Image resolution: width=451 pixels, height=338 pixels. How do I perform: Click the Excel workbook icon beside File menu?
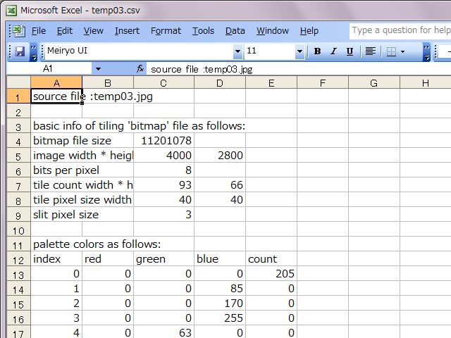19,31
